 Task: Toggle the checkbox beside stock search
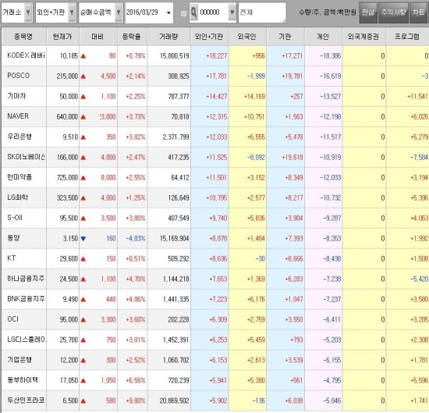(x=184, y=12)
